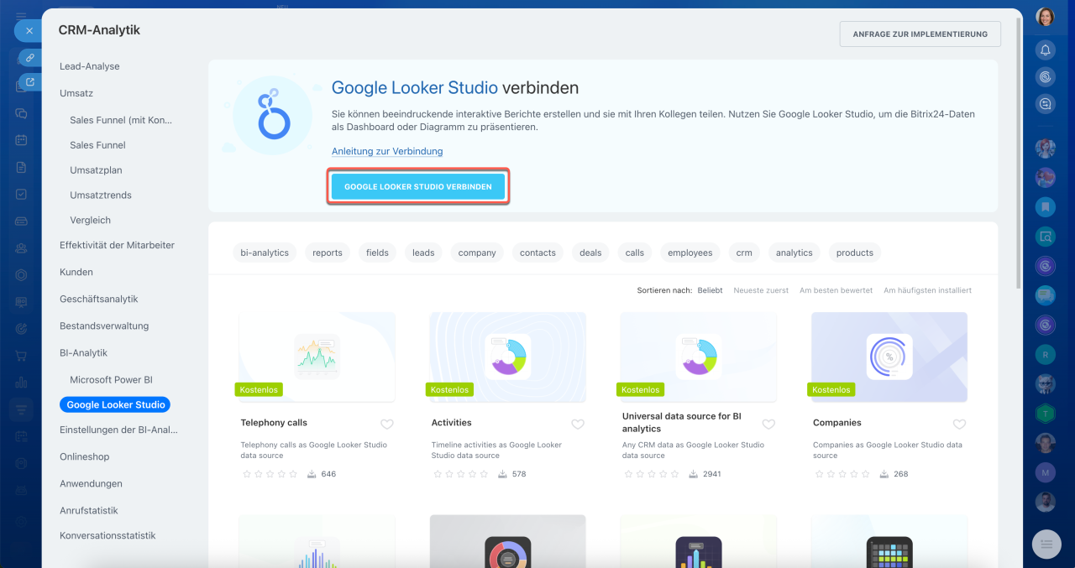Filter by products tag
Image resolution: width=1075 pixels, height=568 pixels.
[855, 253]
